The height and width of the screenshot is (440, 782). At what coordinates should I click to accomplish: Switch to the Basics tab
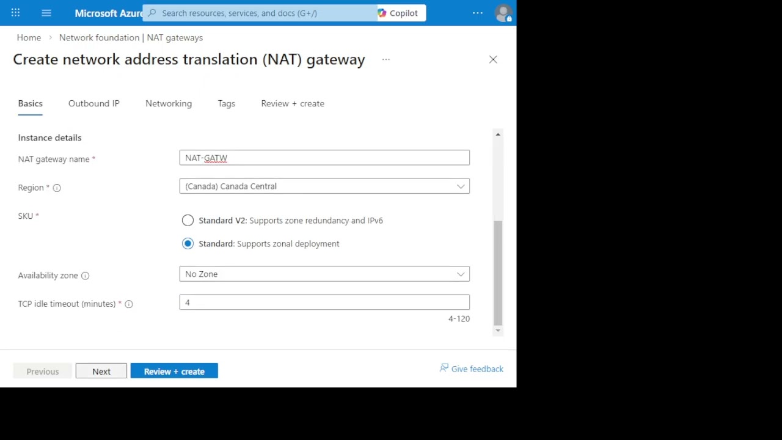pyautogui.click(x=31, y=104)
